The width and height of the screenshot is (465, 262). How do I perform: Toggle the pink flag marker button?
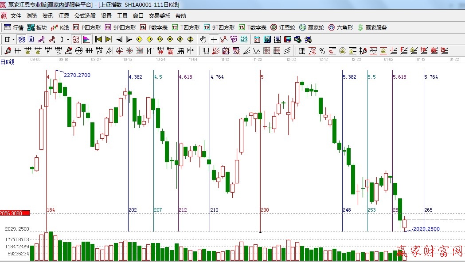tap(86, 39)
